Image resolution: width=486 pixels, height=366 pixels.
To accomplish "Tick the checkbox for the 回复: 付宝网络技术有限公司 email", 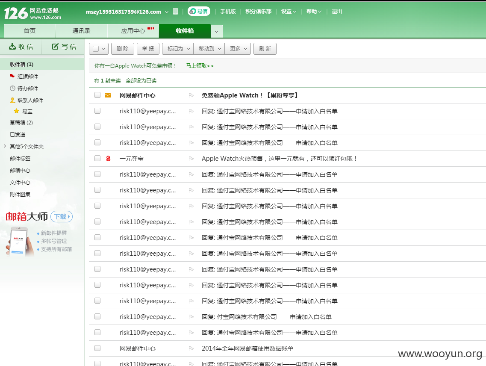I will pyautogui.click(x=97, y=316).
